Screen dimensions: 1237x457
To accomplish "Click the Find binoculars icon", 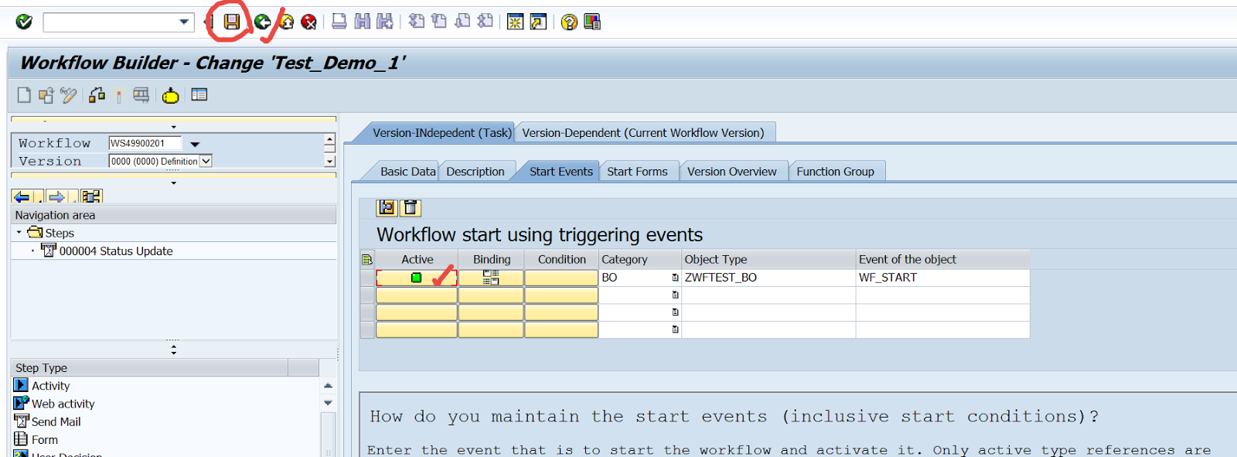I will 362,22.
